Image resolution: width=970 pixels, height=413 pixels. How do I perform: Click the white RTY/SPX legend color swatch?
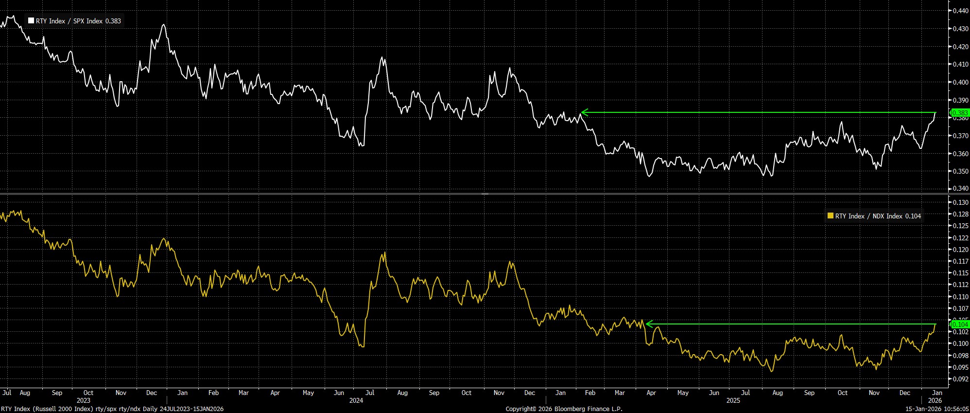(31, 21)
